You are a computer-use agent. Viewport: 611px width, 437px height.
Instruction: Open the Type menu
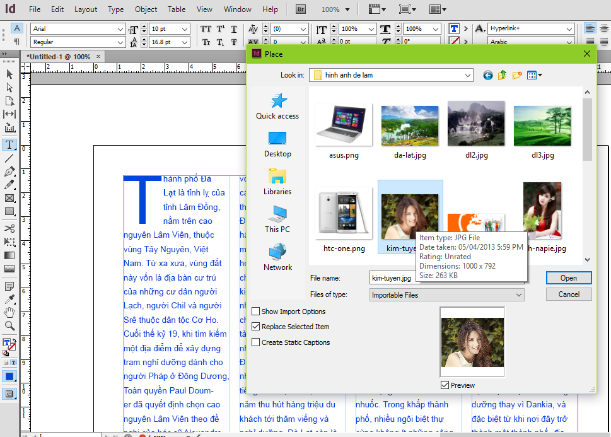pyautogui.click(x=116, y=9)
